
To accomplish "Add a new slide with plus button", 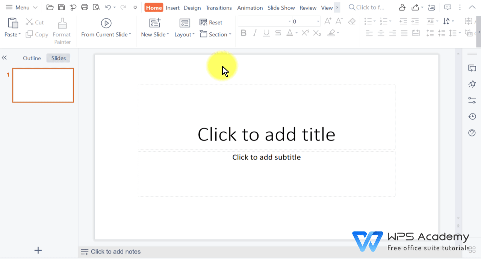I will [x=38, y=250].
